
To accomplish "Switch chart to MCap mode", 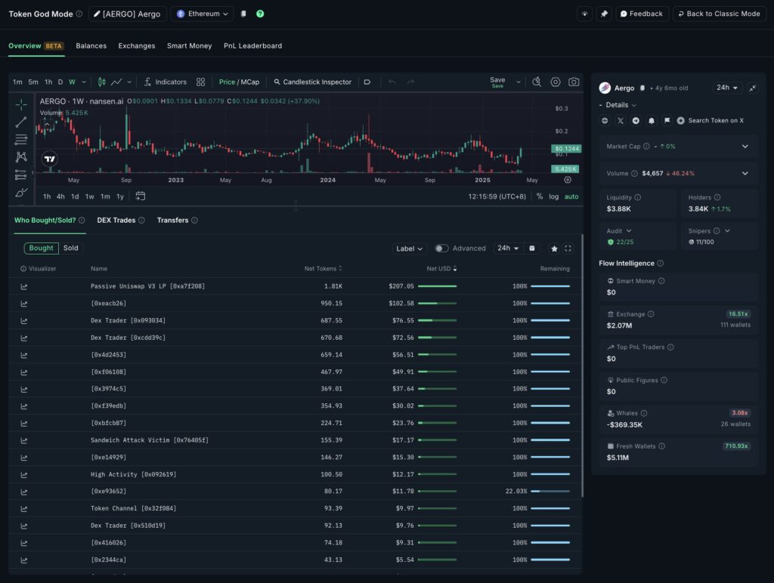I will pyautogui.click(x=249, y=82).
